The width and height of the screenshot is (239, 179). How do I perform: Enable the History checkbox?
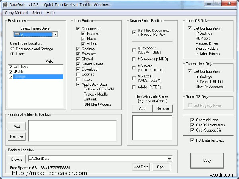[78, 79]
